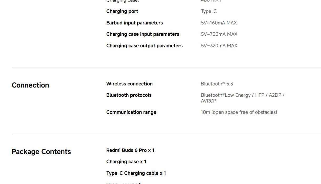Select the Charging port label
Viewport: 321px width, 184px height.
pos(122,11)
